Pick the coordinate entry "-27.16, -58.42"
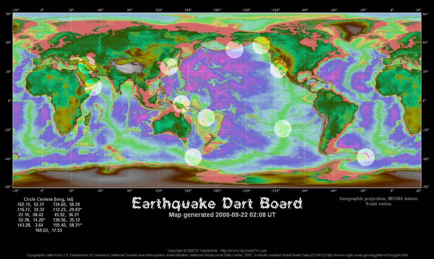 30,215
